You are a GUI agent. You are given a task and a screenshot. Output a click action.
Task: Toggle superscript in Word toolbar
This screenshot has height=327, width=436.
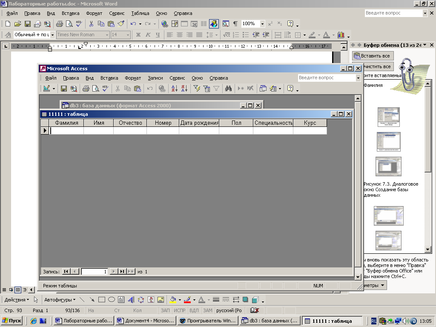[270, 24]
